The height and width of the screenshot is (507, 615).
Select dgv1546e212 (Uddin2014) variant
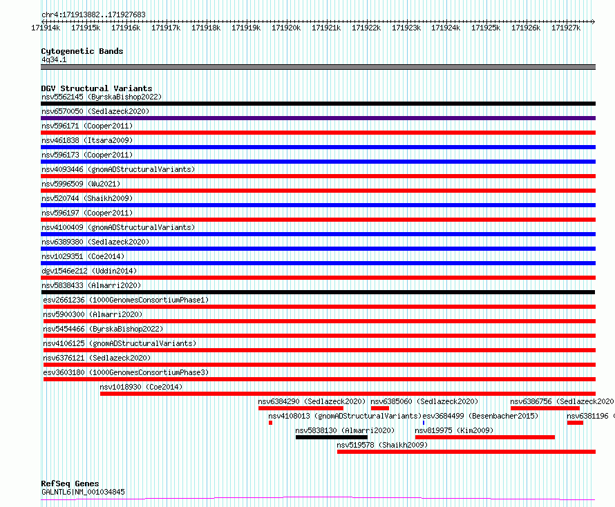point(89,271)
